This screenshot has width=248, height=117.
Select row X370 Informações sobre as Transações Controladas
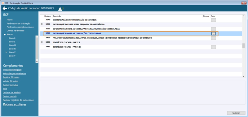[x=141, y=33]
